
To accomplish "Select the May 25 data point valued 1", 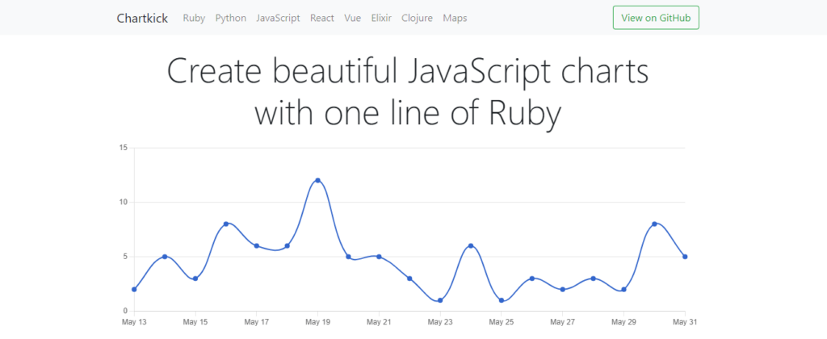I will click(502, 300).
